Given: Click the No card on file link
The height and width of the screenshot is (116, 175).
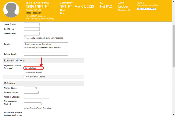Looking at the screenshot, I should [124, 10].
